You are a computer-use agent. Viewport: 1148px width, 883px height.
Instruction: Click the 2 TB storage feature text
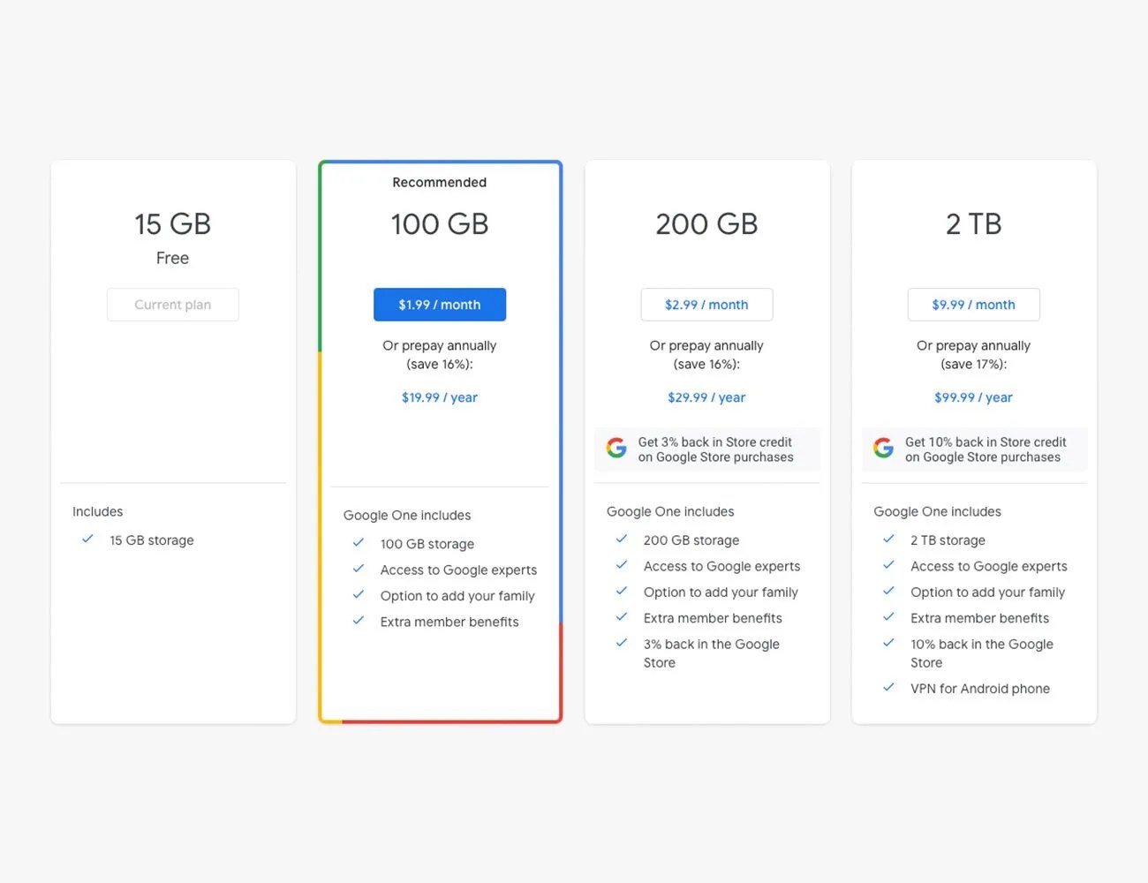click(948, 540)
